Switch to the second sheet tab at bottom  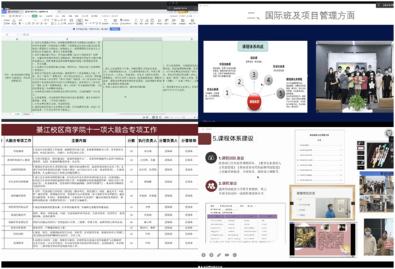point(27,114)
